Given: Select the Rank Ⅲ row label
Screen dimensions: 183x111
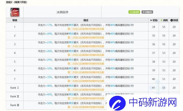Looking at the screenshot, I should click(x=15, y=105).
